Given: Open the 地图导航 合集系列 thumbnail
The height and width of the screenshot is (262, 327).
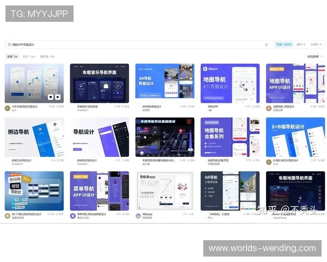Looking at the screenshot, I should tap(230, 137).
